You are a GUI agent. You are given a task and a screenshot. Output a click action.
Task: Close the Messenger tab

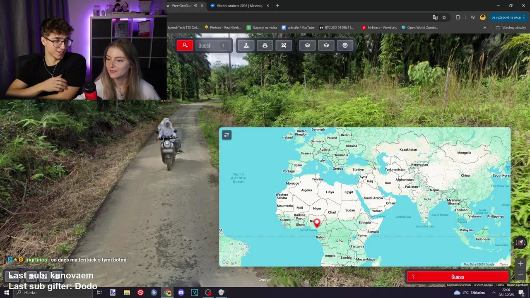tap(267, 5)
